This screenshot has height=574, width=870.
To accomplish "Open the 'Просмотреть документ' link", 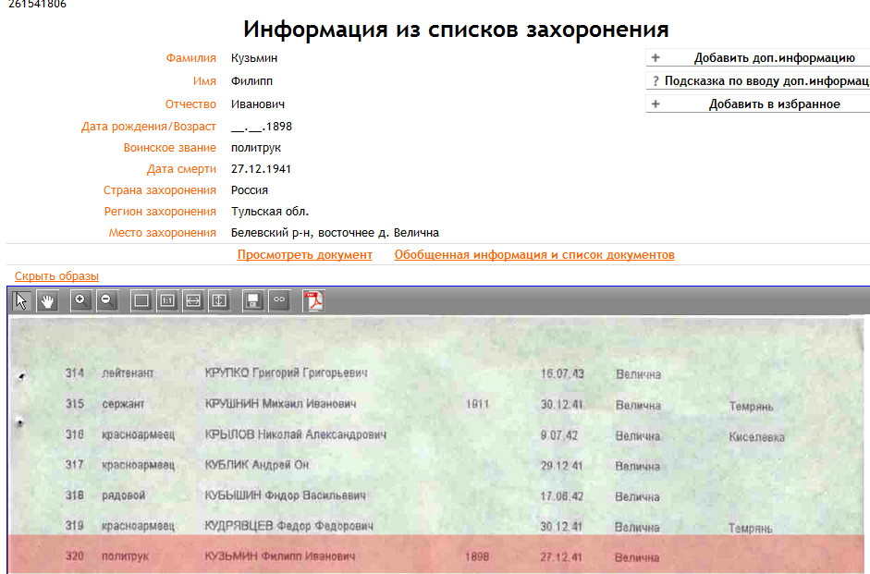I will (304, 255).
